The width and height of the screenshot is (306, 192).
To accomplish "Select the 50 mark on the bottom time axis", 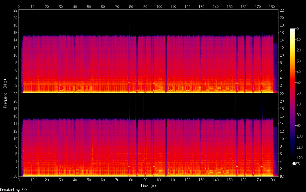I will 89,180.
